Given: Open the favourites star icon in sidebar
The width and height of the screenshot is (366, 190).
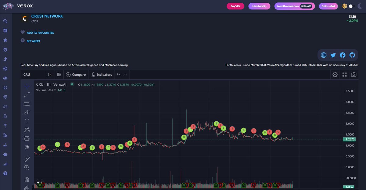Looking at the screenshot, I should [5, 40].
